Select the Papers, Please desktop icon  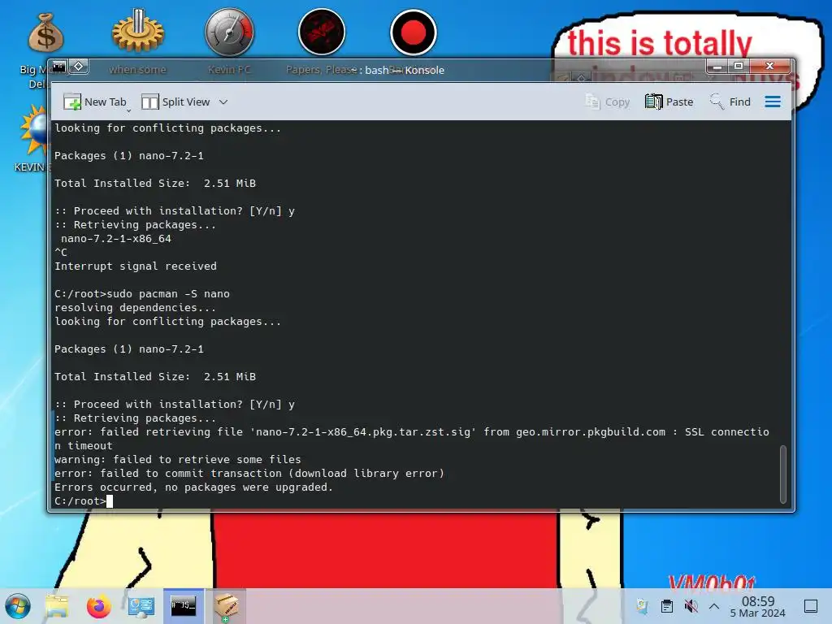point(322,32)
